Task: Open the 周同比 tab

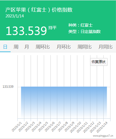Action: 84,47
